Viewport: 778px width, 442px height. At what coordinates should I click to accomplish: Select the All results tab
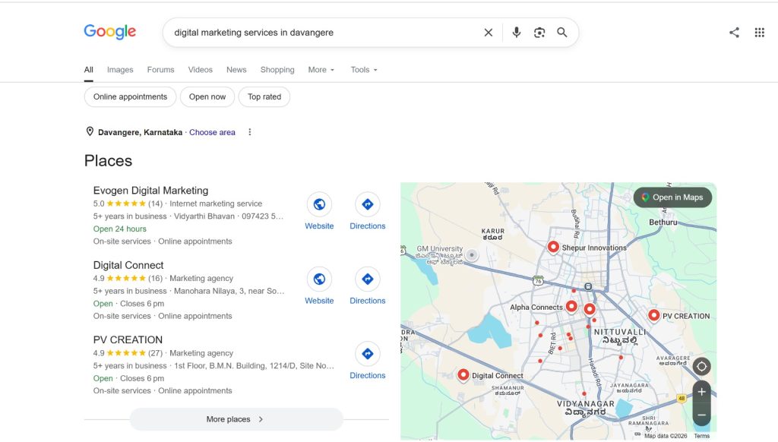[88, 70]
